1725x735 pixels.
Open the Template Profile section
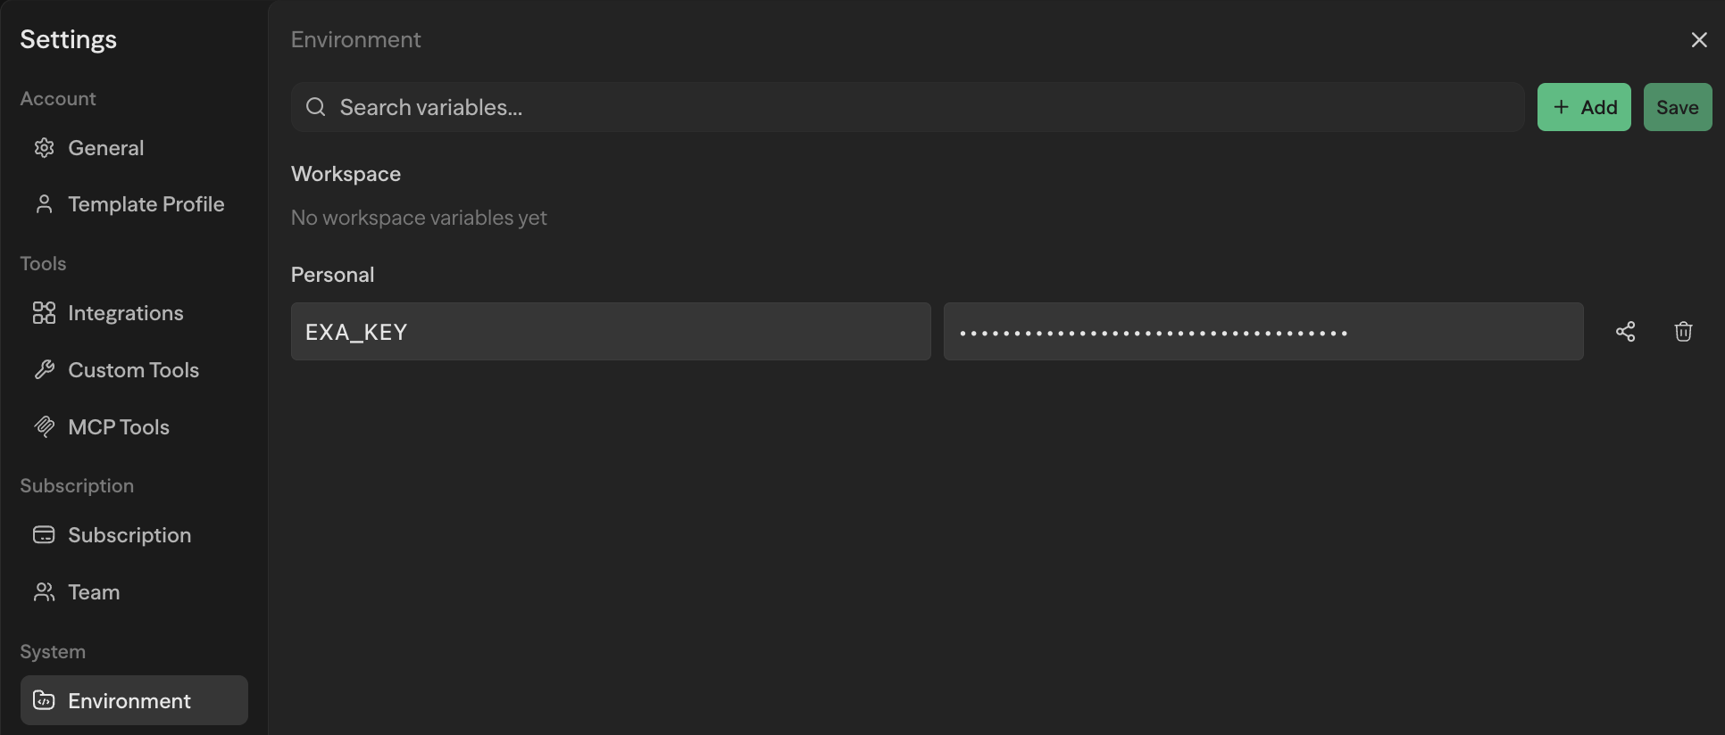coord(146,204)
